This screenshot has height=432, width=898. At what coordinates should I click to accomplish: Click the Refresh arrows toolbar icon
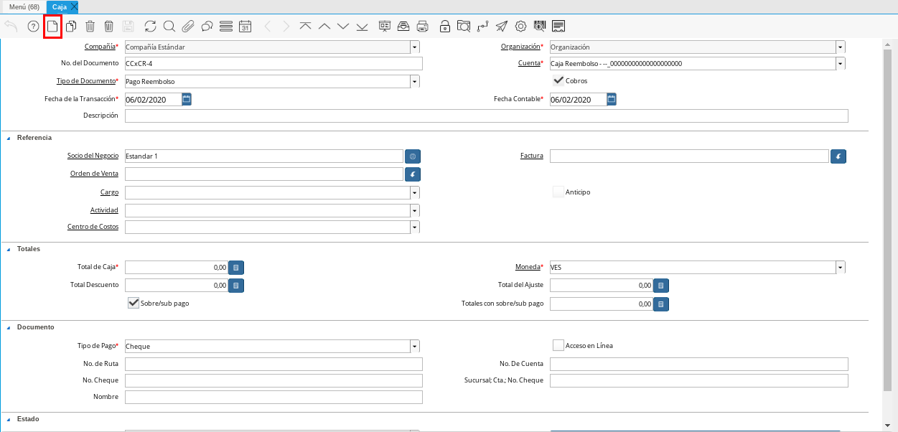tap(150, 27)
